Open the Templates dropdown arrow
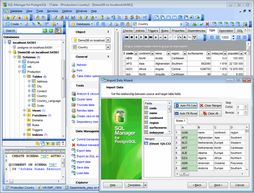The height and width of the screenshot is (193, 254). [x=145, y=185]
